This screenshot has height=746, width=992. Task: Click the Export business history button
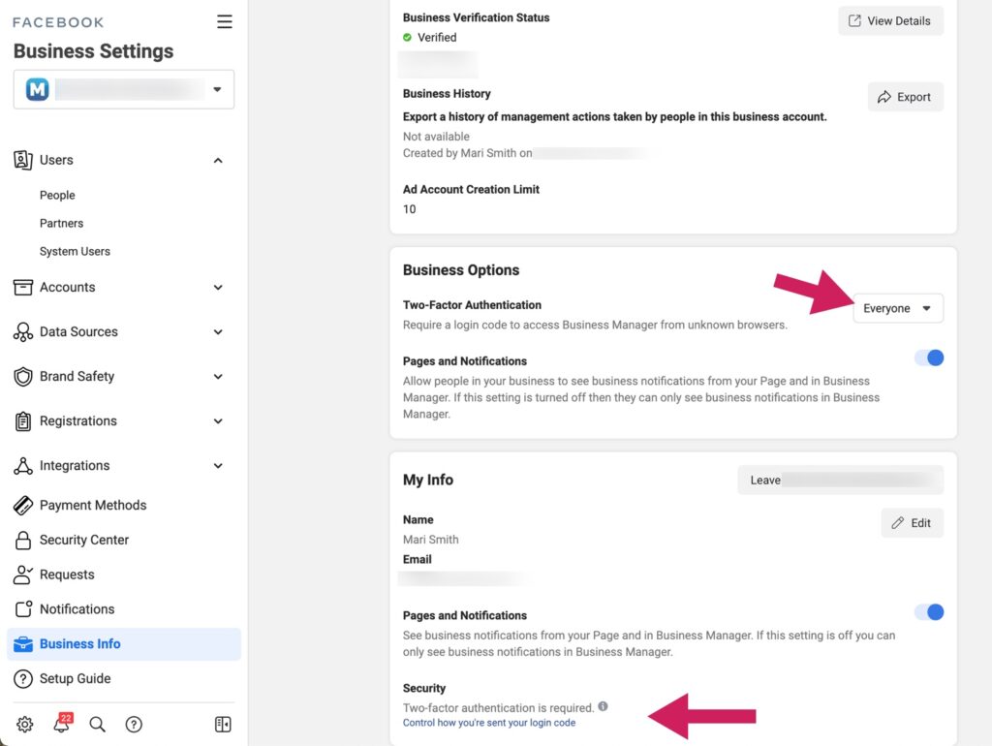(905, 97)
